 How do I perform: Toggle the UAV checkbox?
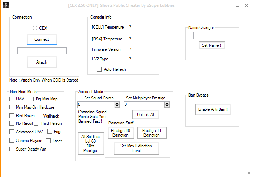point(11,99)
